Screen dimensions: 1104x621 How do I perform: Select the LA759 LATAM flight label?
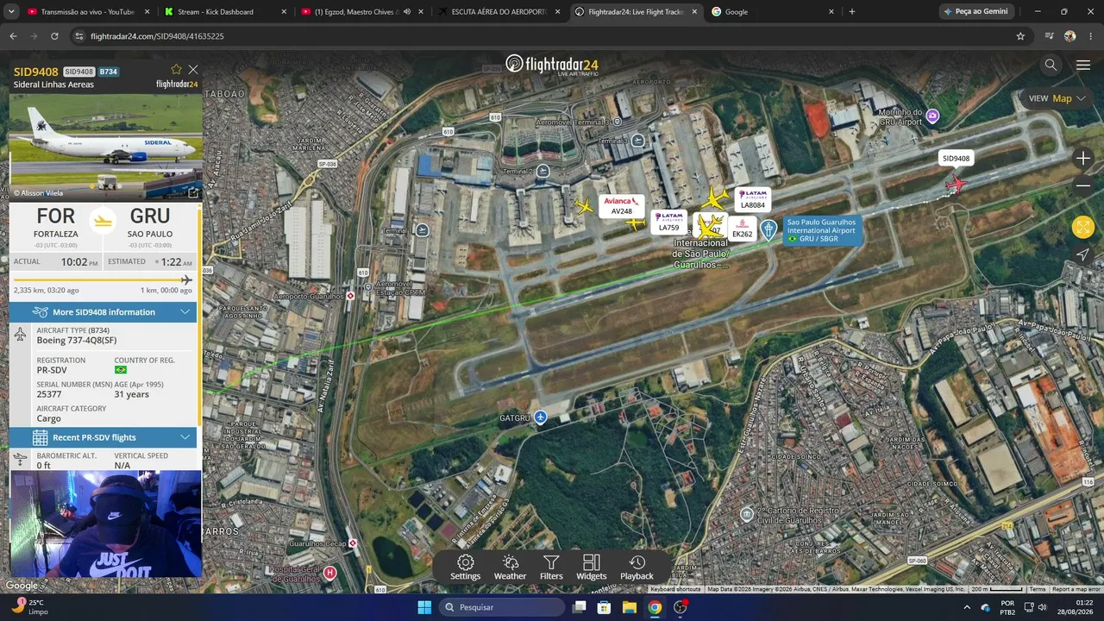coord(669,223)
